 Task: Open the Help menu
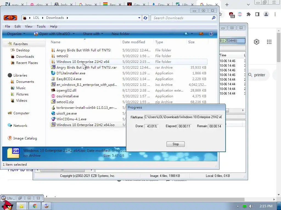(x=54, y=27)
